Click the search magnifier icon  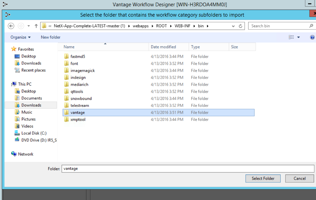coord(311,26)
